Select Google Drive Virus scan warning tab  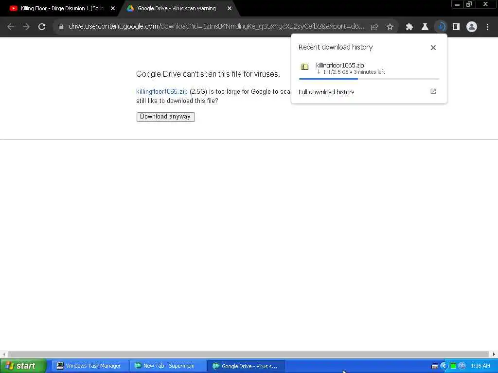(x=176, y=9)
